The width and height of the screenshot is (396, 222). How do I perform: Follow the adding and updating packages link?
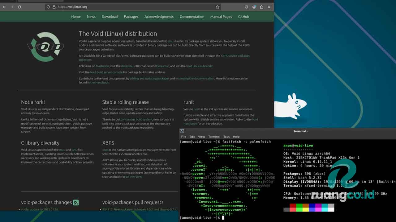[149, 78]
